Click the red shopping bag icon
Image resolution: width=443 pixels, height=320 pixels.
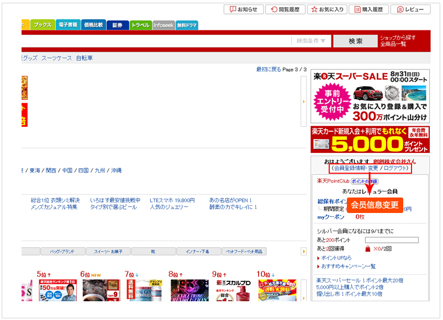(x=367, y=249)
